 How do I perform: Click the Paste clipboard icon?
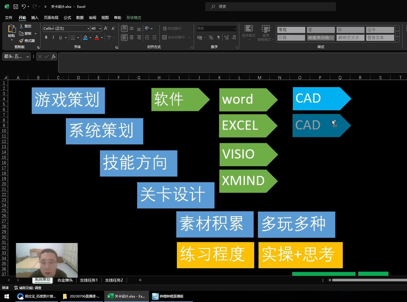[11, 29]
